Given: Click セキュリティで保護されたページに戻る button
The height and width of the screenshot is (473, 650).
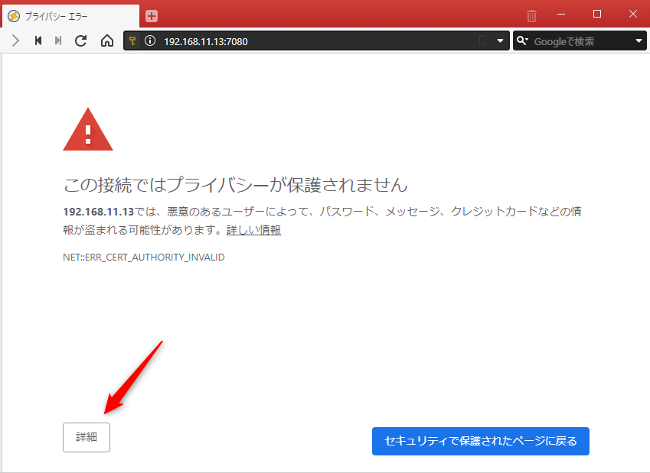Looking at the screenshot, I should click(480, 441).
